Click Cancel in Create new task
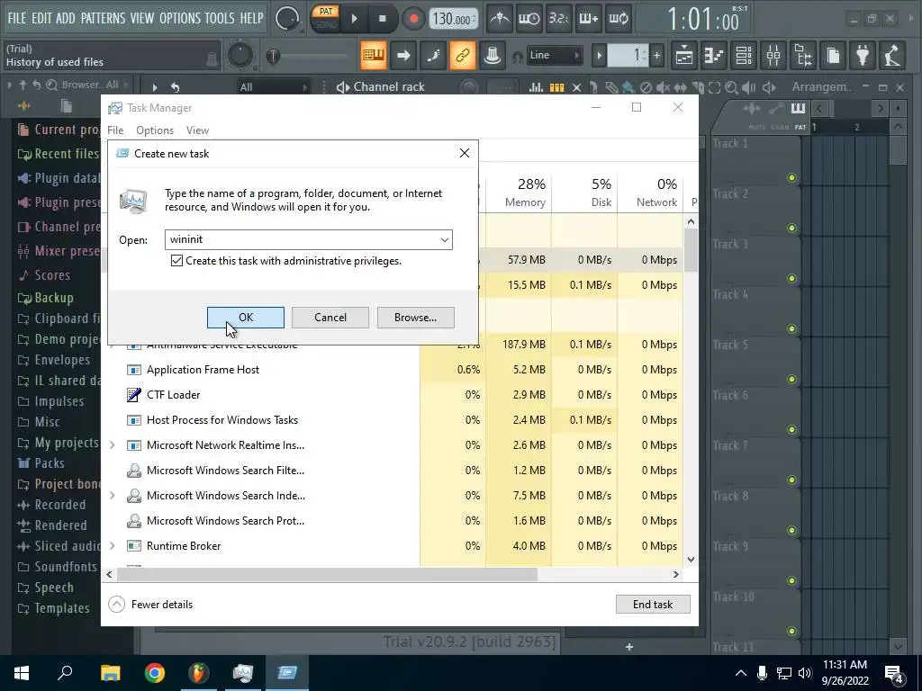922x691 pixels. click(330, 318)
